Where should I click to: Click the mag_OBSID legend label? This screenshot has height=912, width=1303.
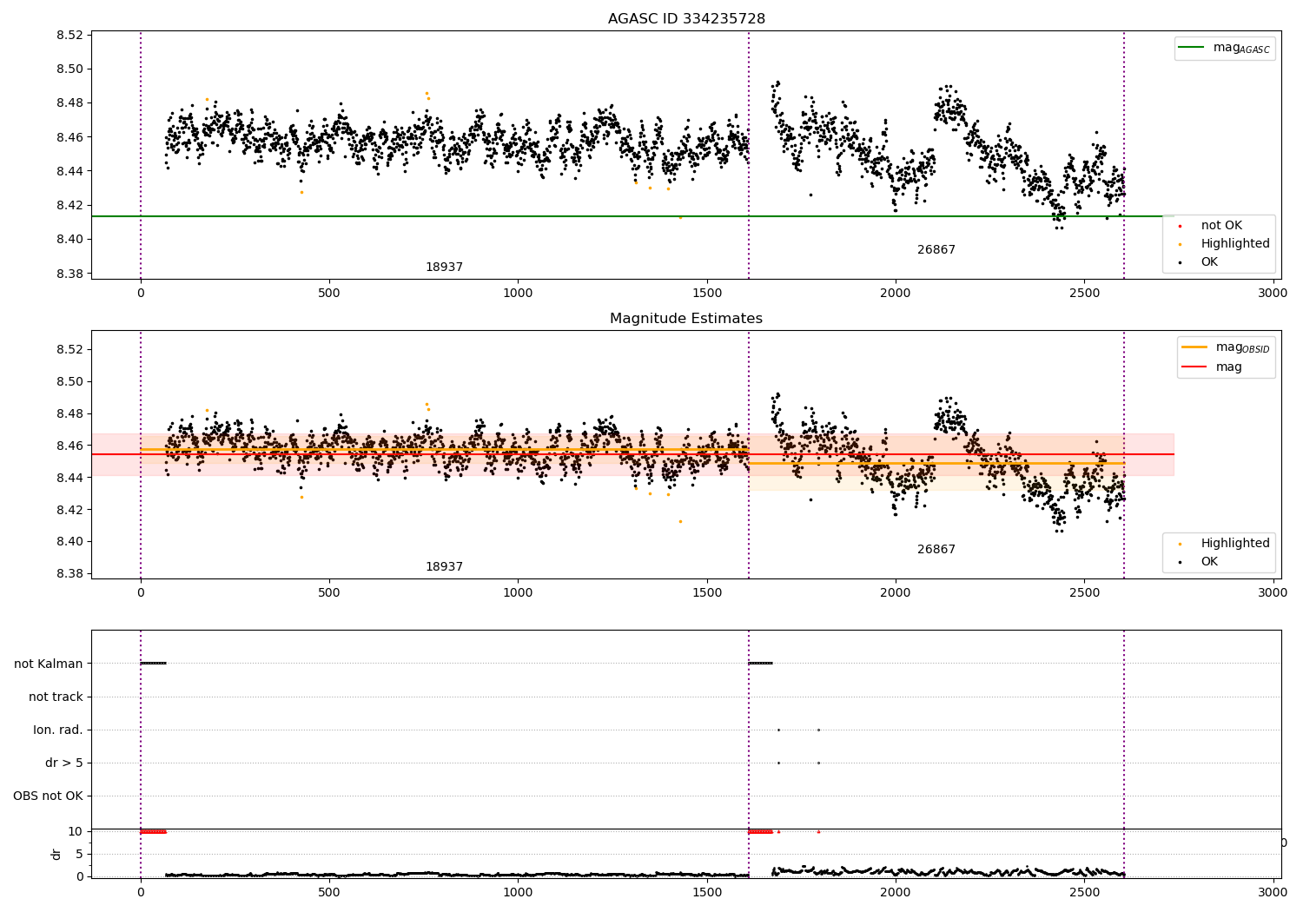1243,348
